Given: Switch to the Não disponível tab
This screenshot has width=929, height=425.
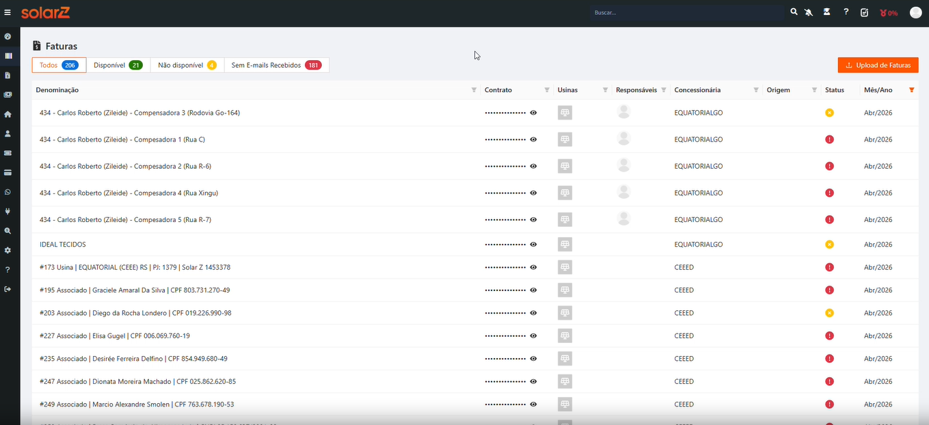Looking at the screenshot, I should coord(187,65).
